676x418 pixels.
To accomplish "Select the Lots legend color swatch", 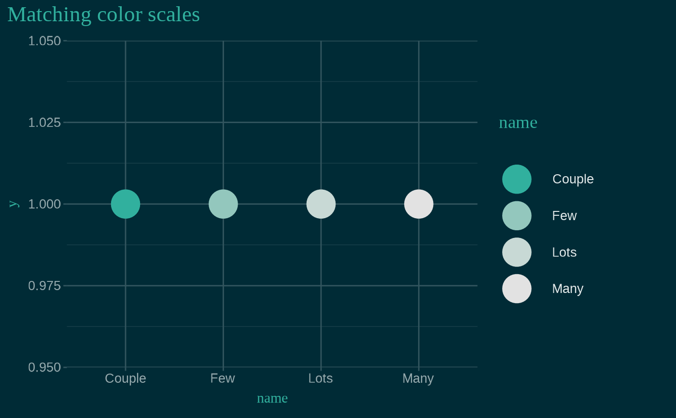I will [x=517, y=252].
